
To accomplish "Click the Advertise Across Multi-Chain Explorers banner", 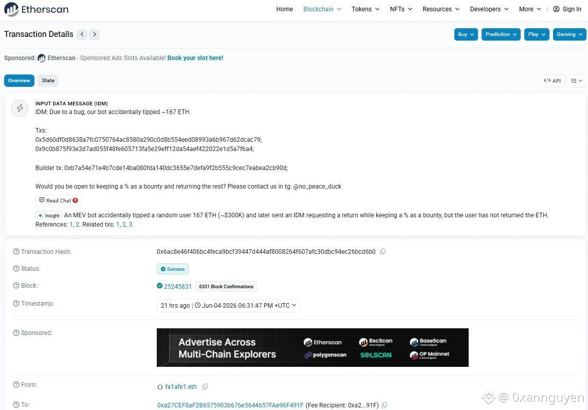I will (x=313, y=347).
